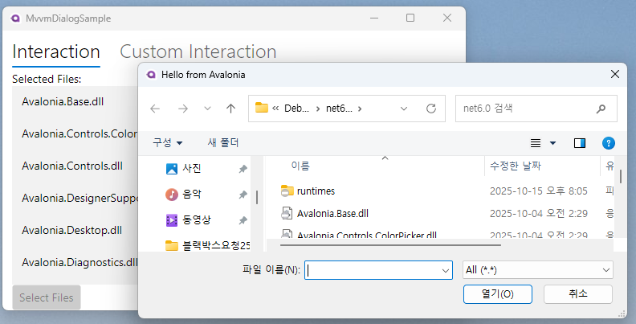This screenshot has height=324, width=636.
Task: Close the Hello from Avalonia dialog
Action: point(615,74)
